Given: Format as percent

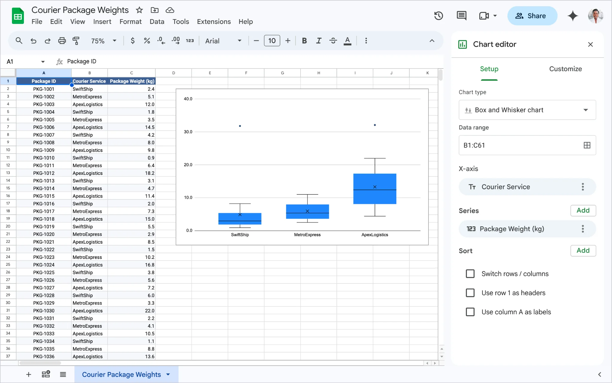Looking at the screenshot, I should [147, 41].
